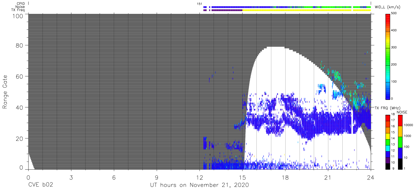Pick the cyan segment in the TX FRQ color bar
Viewport: 417px width, 192px height.
[x=388, y=150]
